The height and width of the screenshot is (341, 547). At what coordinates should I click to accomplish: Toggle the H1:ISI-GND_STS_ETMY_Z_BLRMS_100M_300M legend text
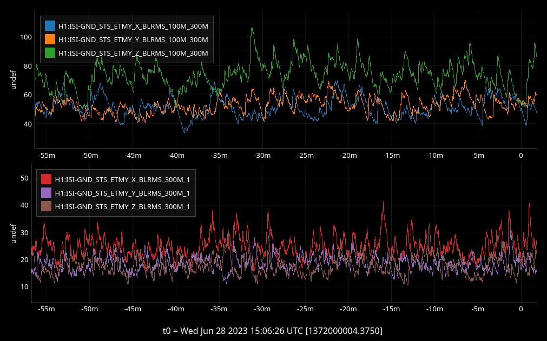point(133,53)
